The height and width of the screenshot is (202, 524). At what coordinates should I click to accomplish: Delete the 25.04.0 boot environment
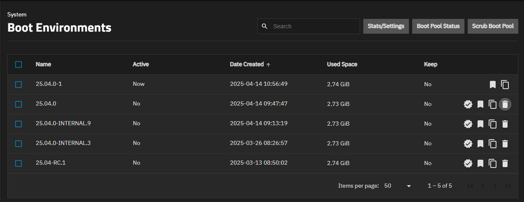pyautogui.click(x=505, y=104)
